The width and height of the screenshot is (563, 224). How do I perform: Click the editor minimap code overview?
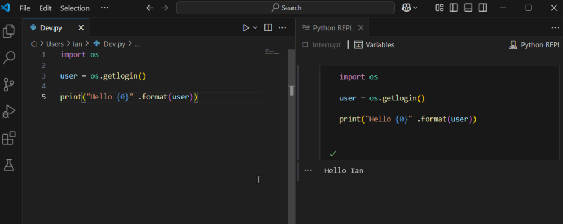point(272,52)
